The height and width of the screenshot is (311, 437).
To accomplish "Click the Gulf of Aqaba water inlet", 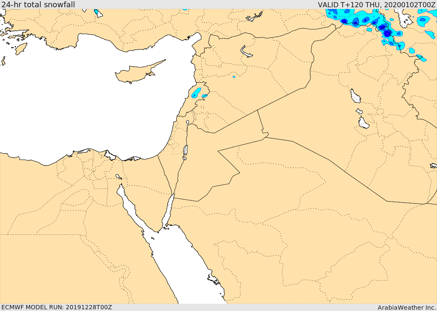I will 168,211.
